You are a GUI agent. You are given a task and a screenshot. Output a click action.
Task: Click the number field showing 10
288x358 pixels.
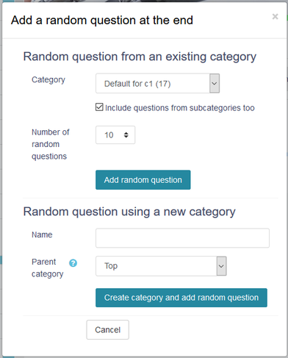click(115, 135)
